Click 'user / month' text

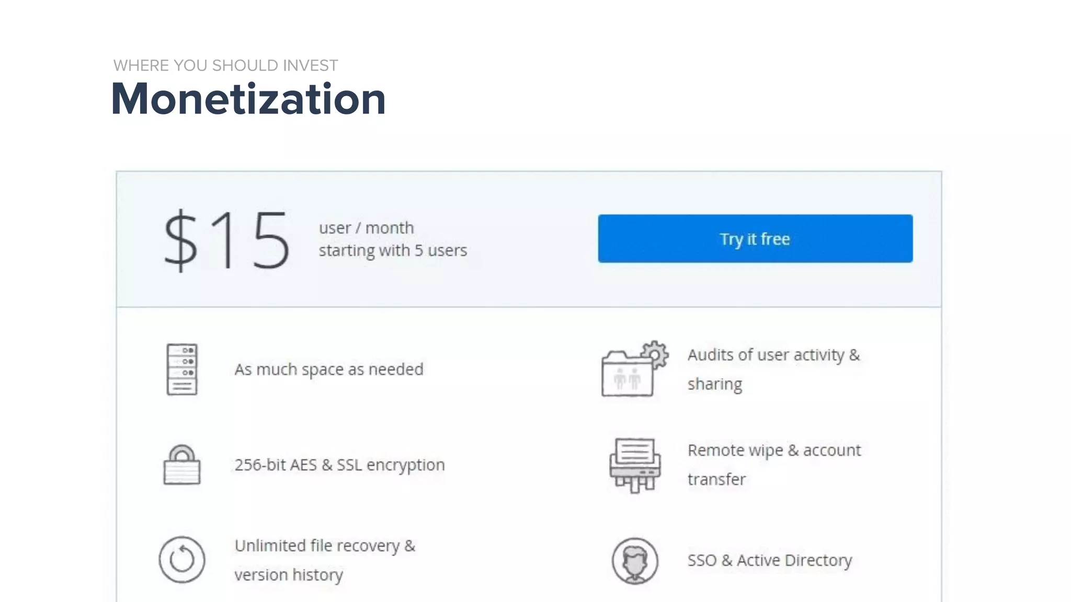(366, 228)
